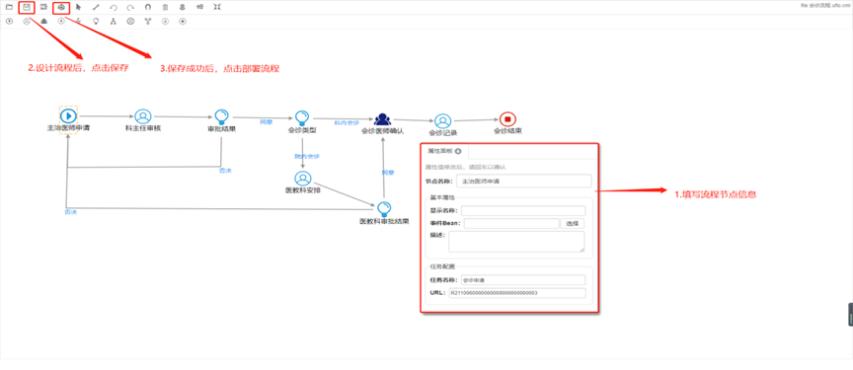Viewport: 853px width, 370px height.
Task: Click the 院内会诊 connection label
Action: pos(307,157)
